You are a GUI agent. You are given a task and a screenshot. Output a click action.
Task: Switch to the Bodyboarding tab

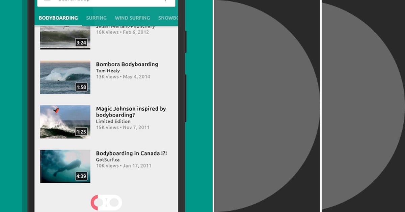(58, 18)
